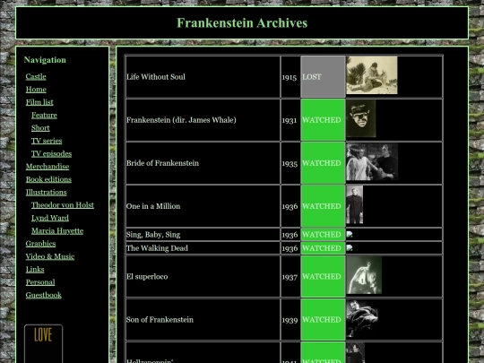Image resolution: width=484 pixels, height=363 pixels.
Task: Click the year 1915 cell
Action: pos(290,77)
